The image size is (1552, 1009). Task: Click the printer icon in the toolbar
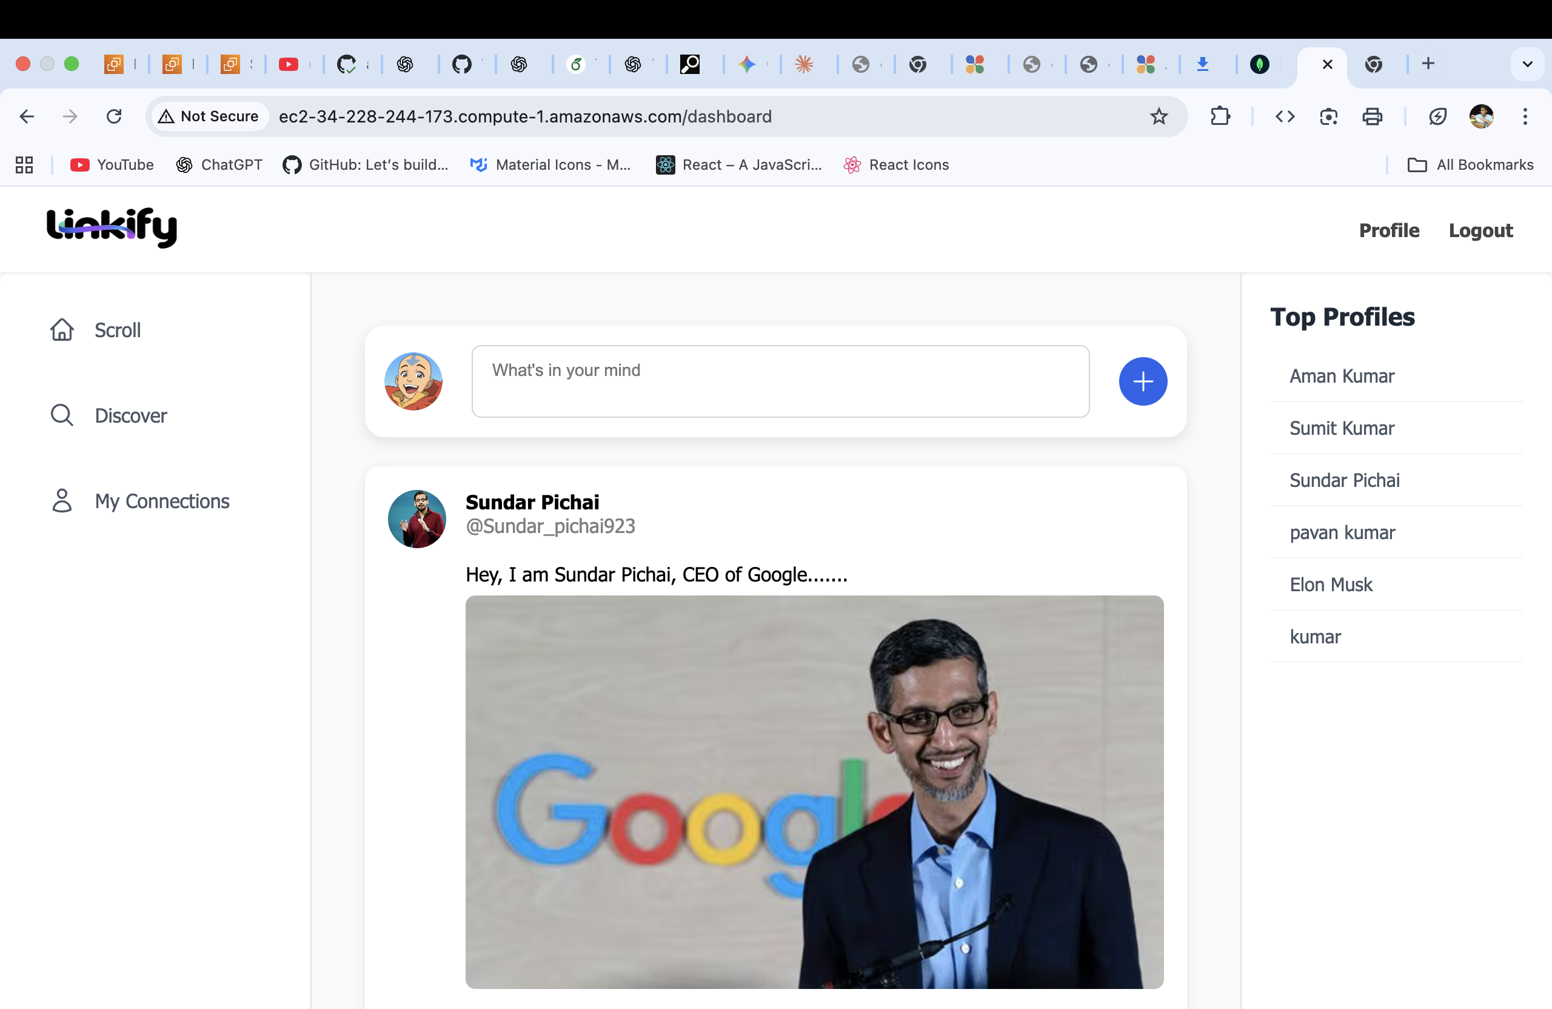click(1372, 117)
